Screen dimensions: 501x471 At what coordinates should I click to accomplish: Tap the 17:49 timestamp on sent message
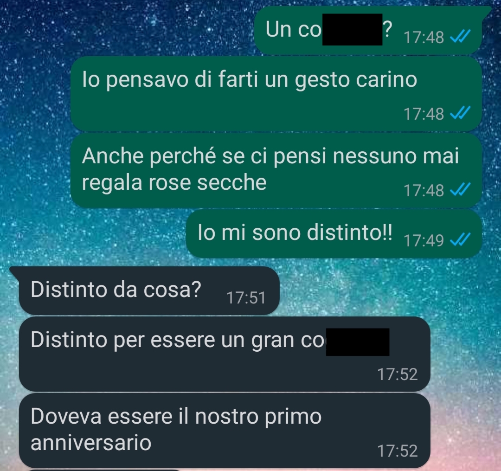(424, 240)
